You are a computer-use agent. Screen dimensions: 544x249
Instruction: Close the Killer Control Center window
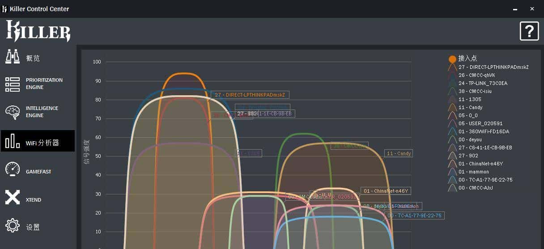click(x=532, y=8)
